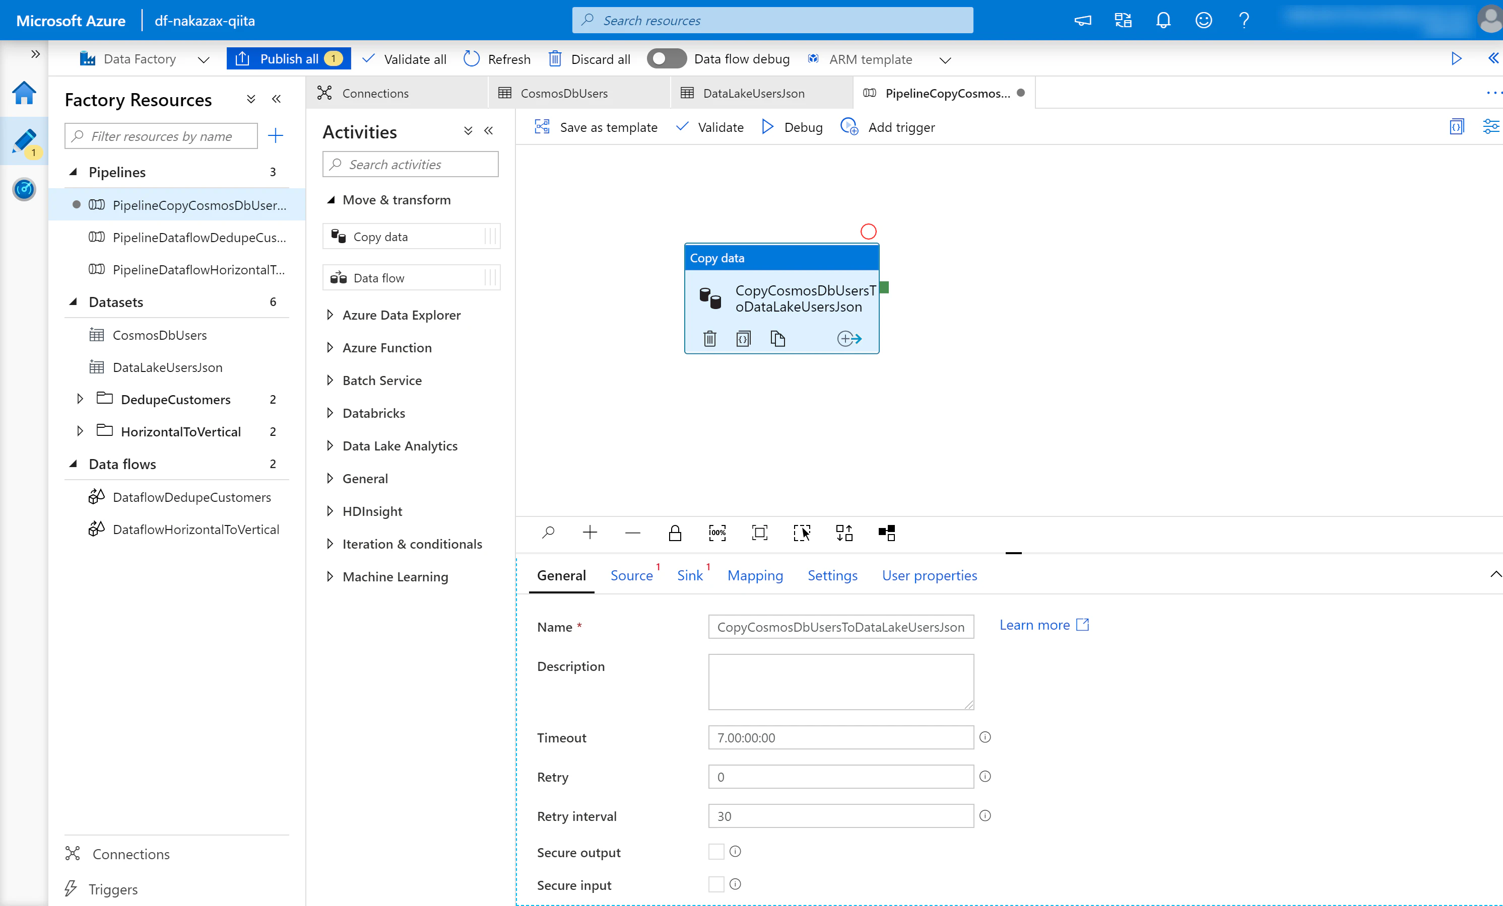Toggle lasso select on the canvas
The image size is (1503, 906).
pyautogui.click(x=802, y=533)
